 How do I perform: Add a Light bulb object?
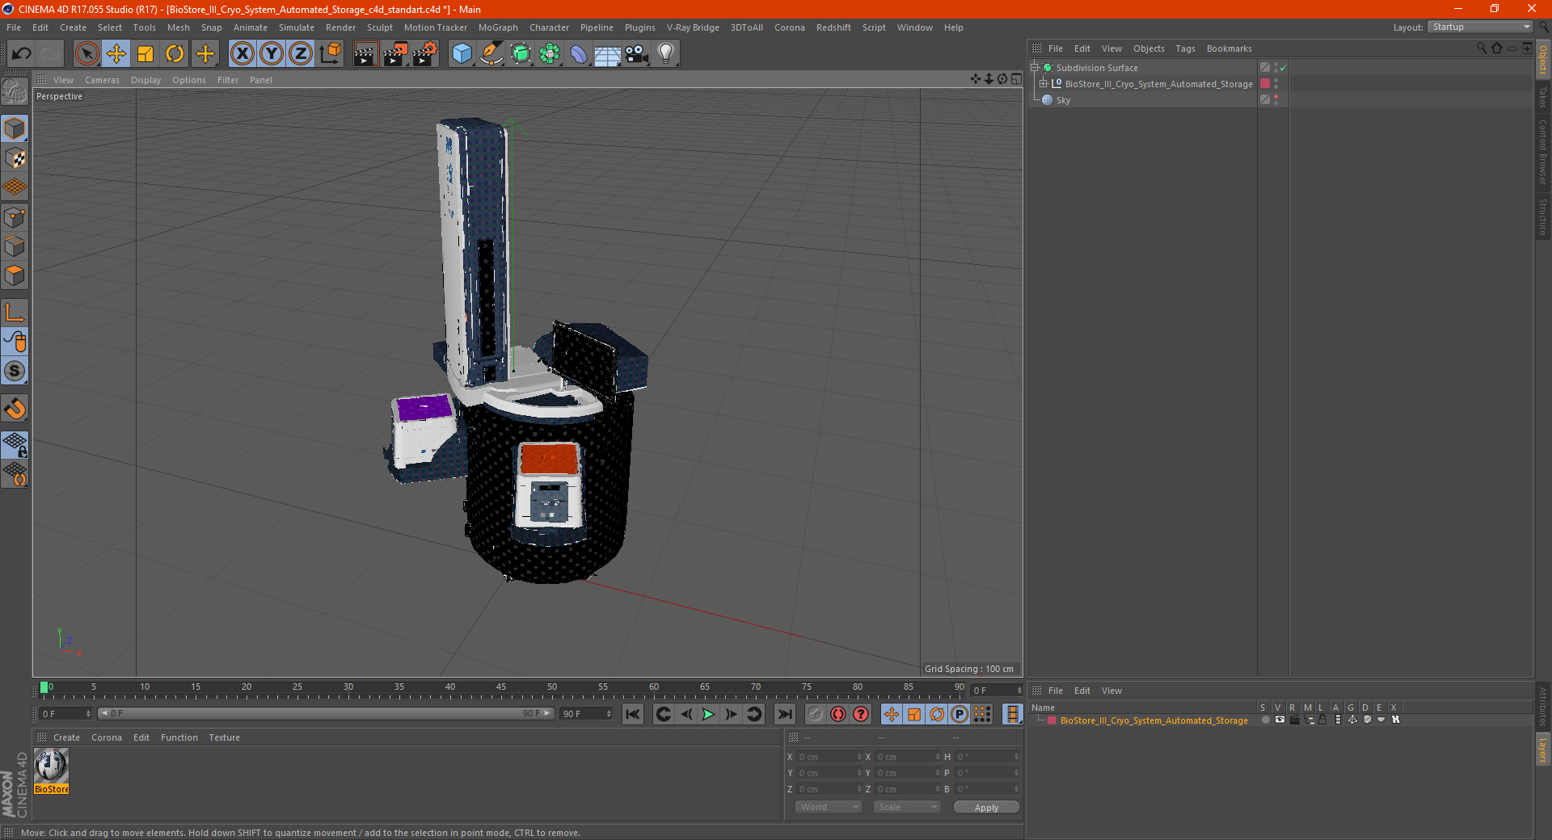tap(666, 54)
